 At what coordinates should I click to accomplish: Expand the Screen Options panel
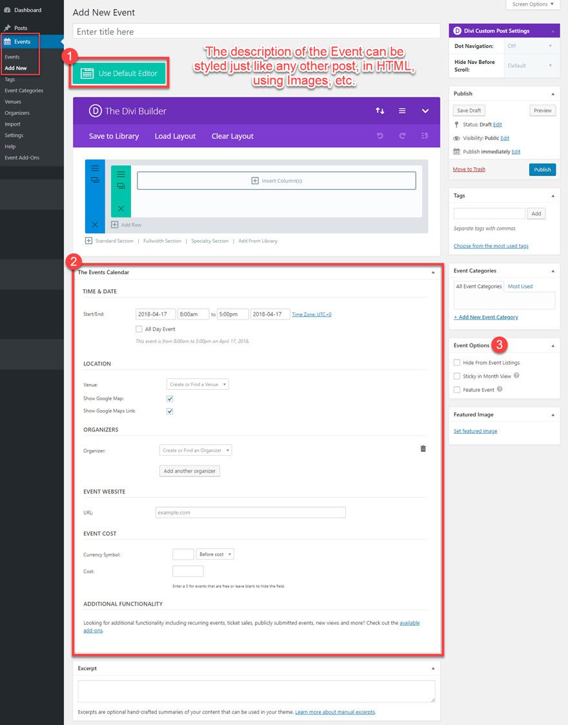tap(532, 5)
